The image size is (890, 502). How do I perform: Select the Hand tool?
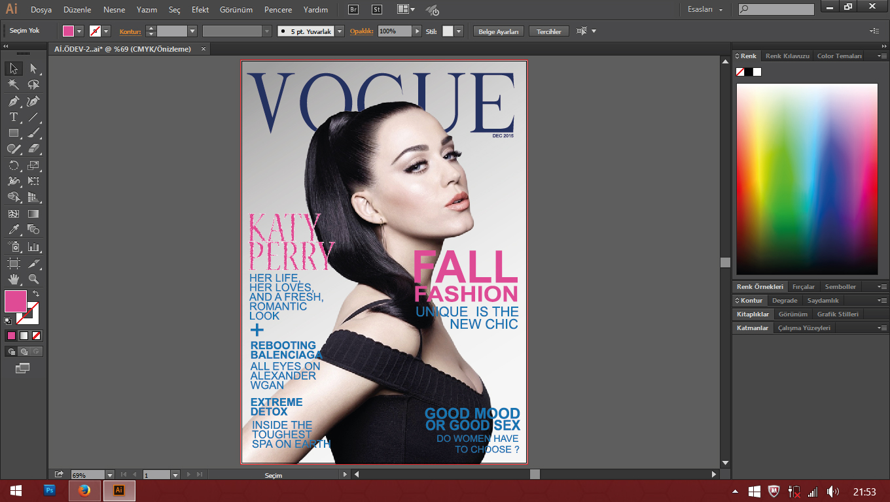[x=13, y=279]
